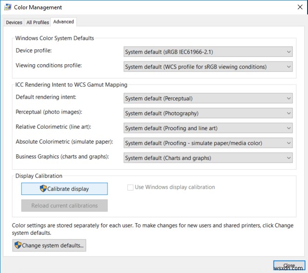
Task: Click the Color Management title bar icon
Action: (8, 7)
